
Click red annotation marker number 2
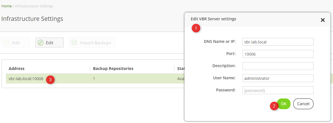coord(274,106)
